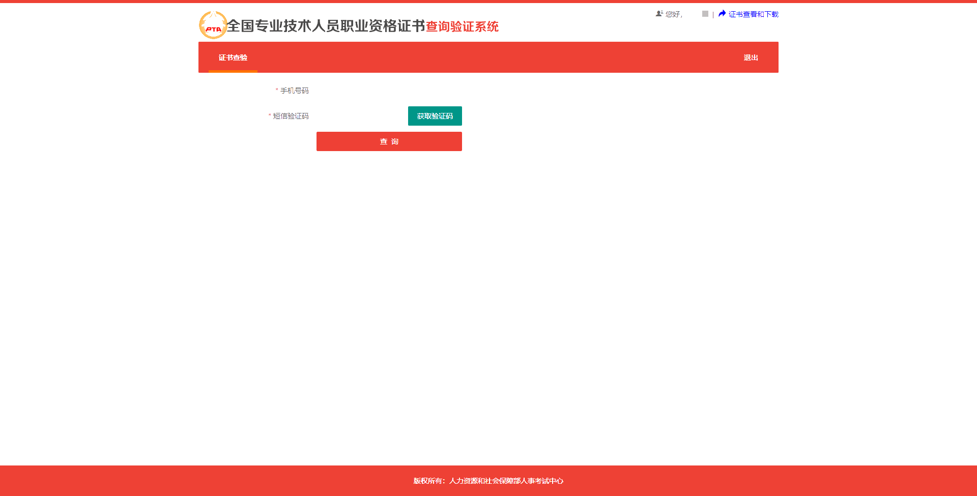Select 退出 in the navigation bar
Screen dimensions: 977x496
click(751, 57)
